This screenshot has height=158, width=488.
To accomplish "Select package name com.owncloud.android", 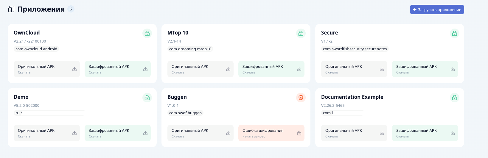I will (x=36, y=49).
